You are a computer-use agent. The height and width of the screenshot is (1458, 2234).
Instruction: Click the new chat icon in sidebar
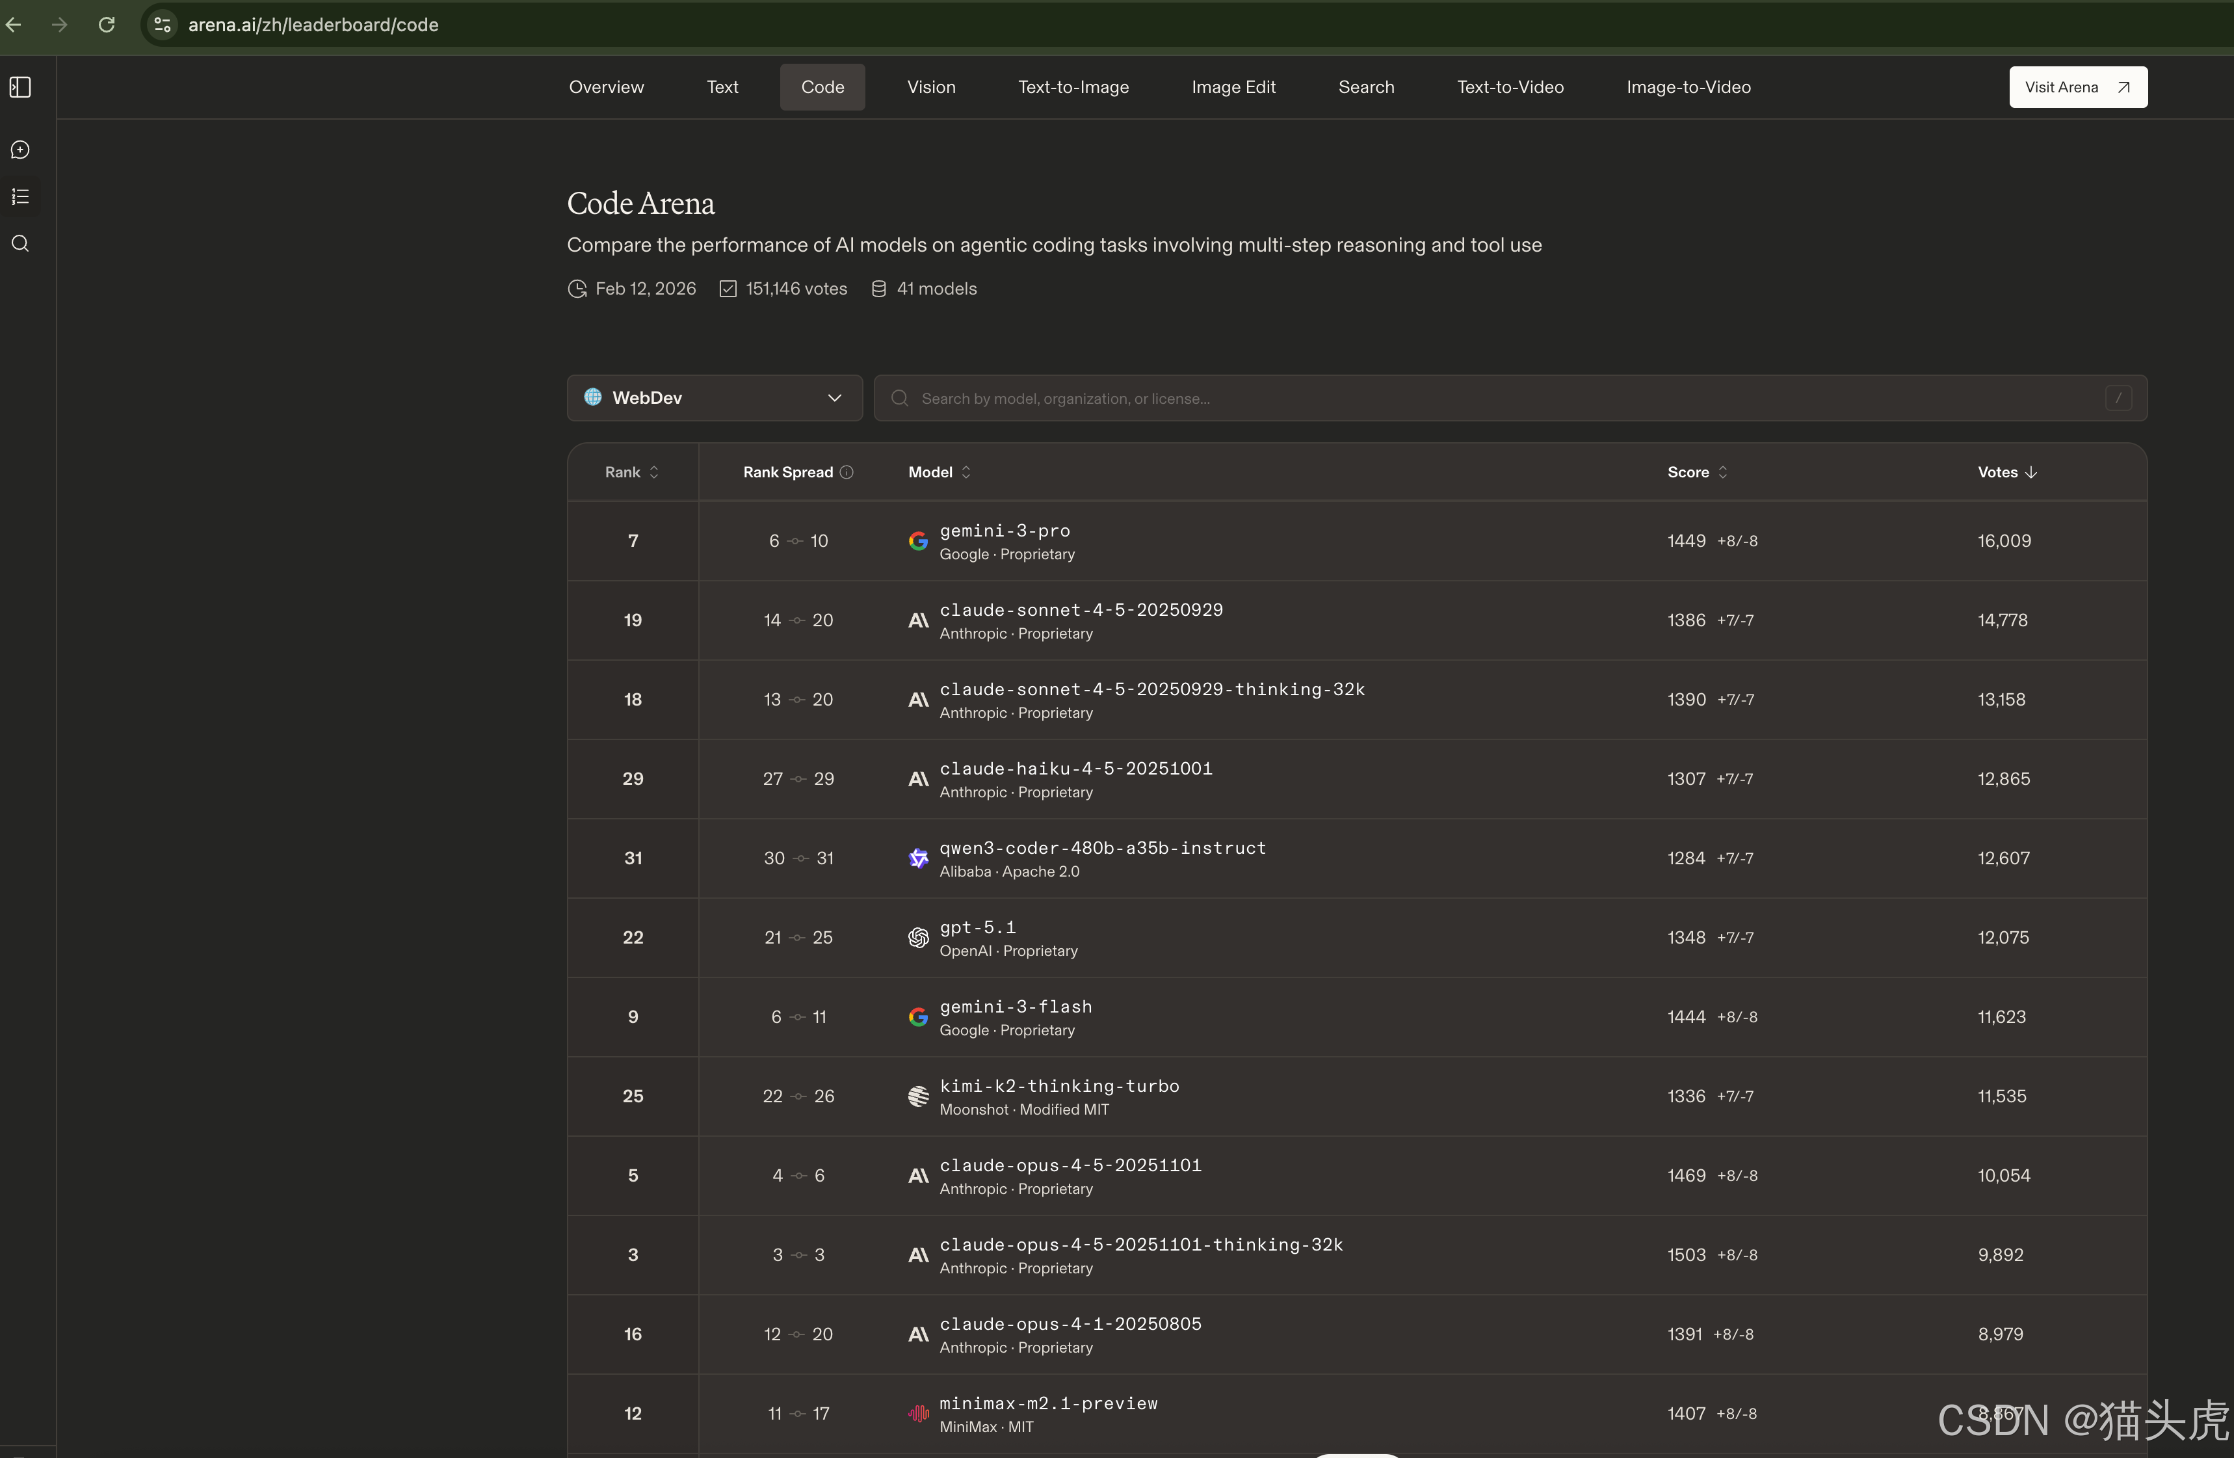coord(21,150)
